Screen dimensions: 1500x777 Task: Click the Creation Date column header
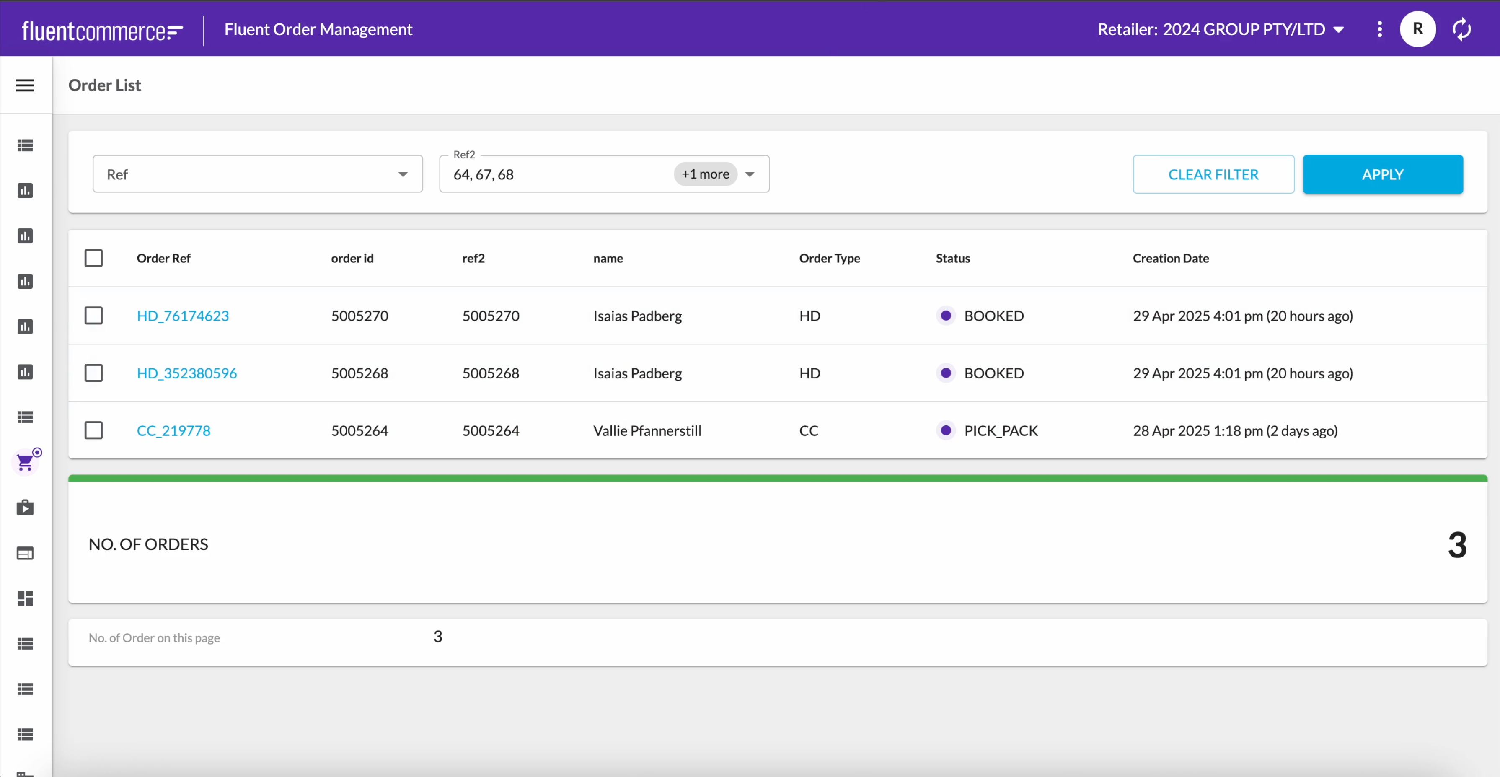click(1170, 258)
